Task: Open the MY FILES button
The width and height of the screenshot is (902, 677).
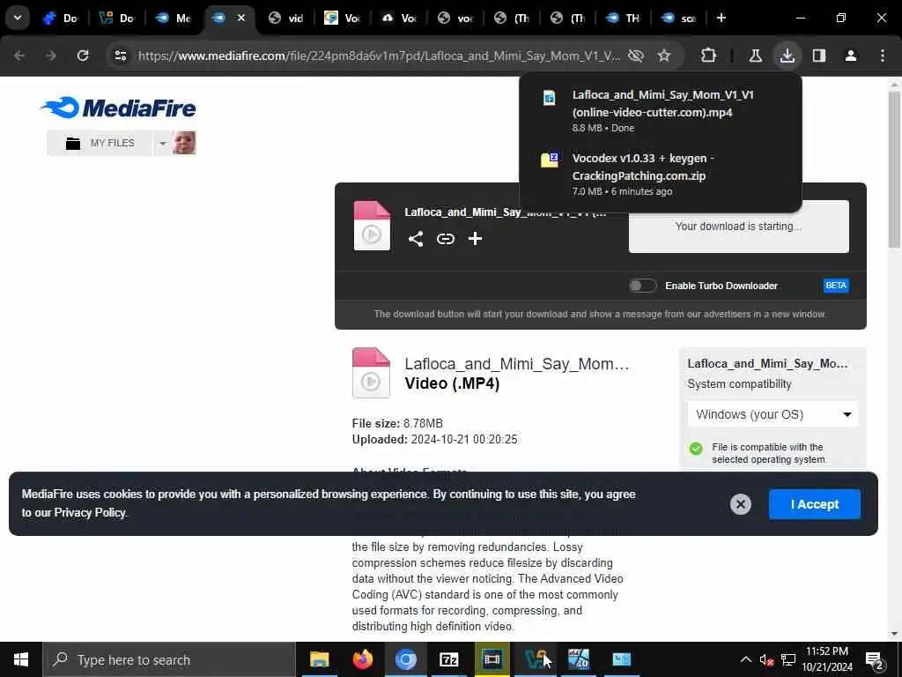Action: (100, 143)
